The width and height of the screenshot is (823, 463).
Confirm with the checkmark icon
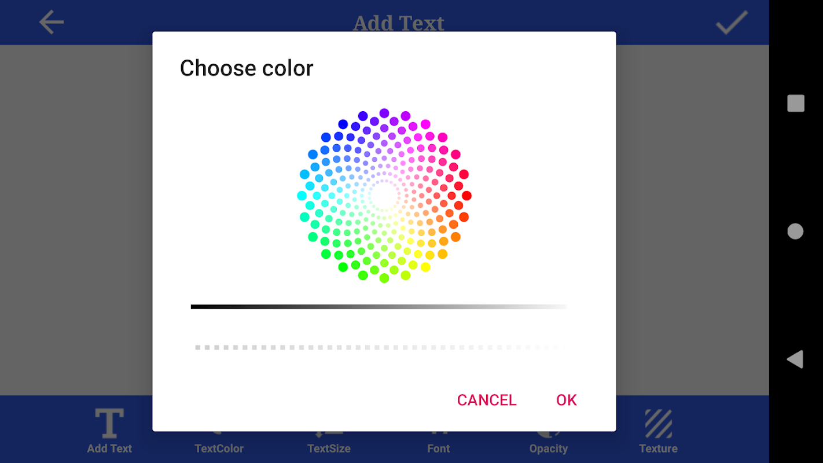coord(732,23)
